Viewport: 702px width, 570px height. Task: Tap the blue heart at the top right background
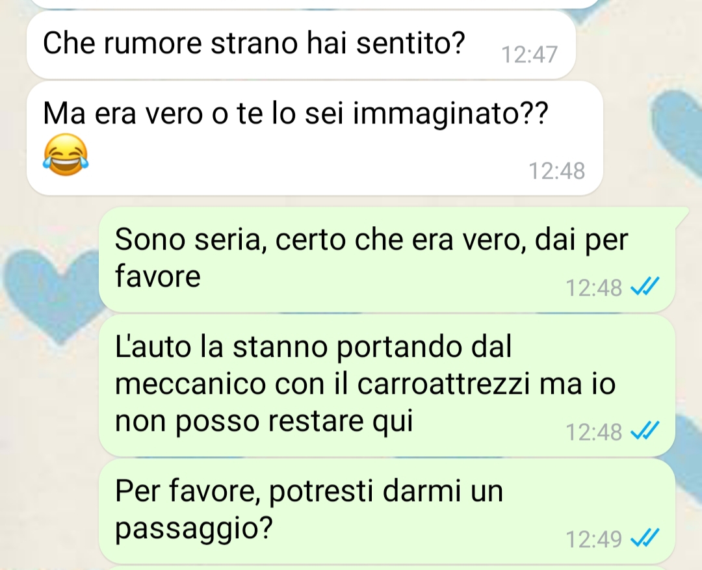(677, 130)
